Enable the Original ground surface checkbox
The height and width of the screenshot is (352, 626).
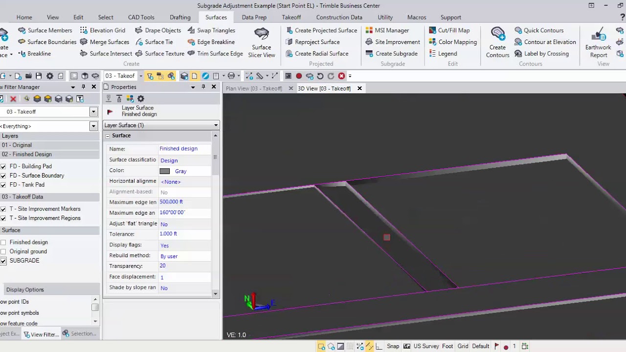point(3,252)
